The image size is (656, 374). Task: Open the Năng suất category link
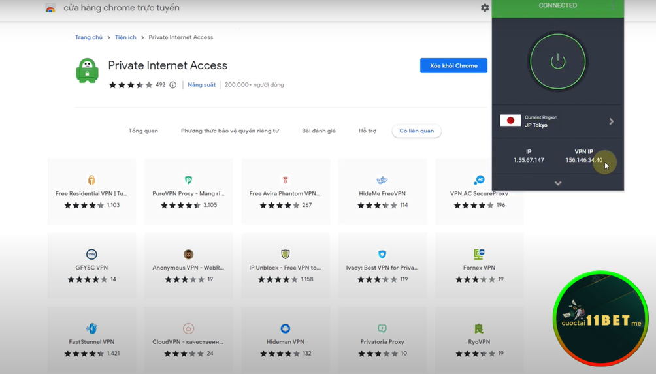click(201, 85)
